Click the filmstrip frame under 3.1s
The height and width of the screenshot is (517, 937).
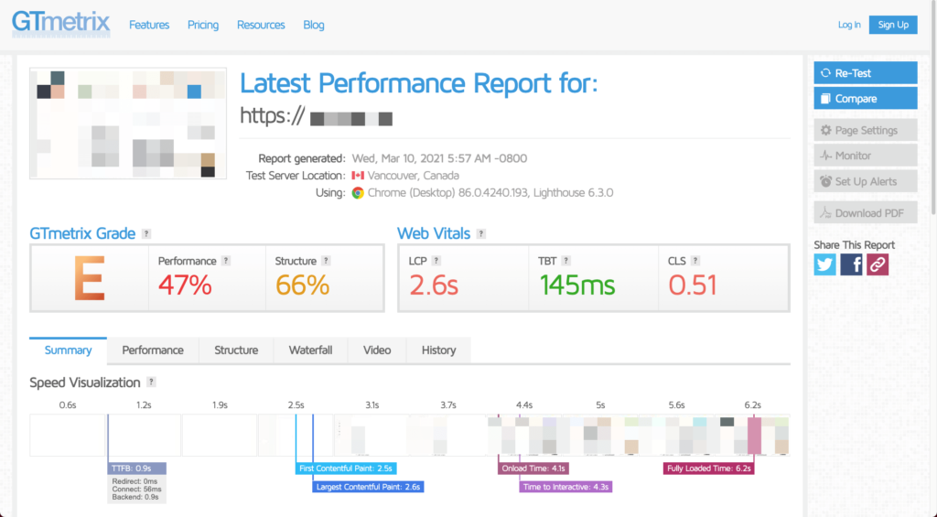[372, 436]
